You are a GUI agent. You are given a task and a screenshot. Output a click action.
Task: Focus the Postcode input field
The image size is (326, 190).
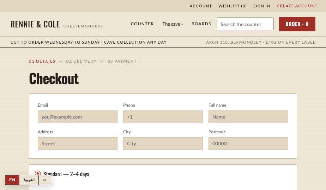click(248, 144)
